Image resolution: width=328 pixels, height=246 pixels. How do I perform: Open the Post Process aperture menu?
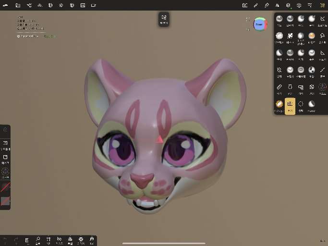click(x=72, y=5)
